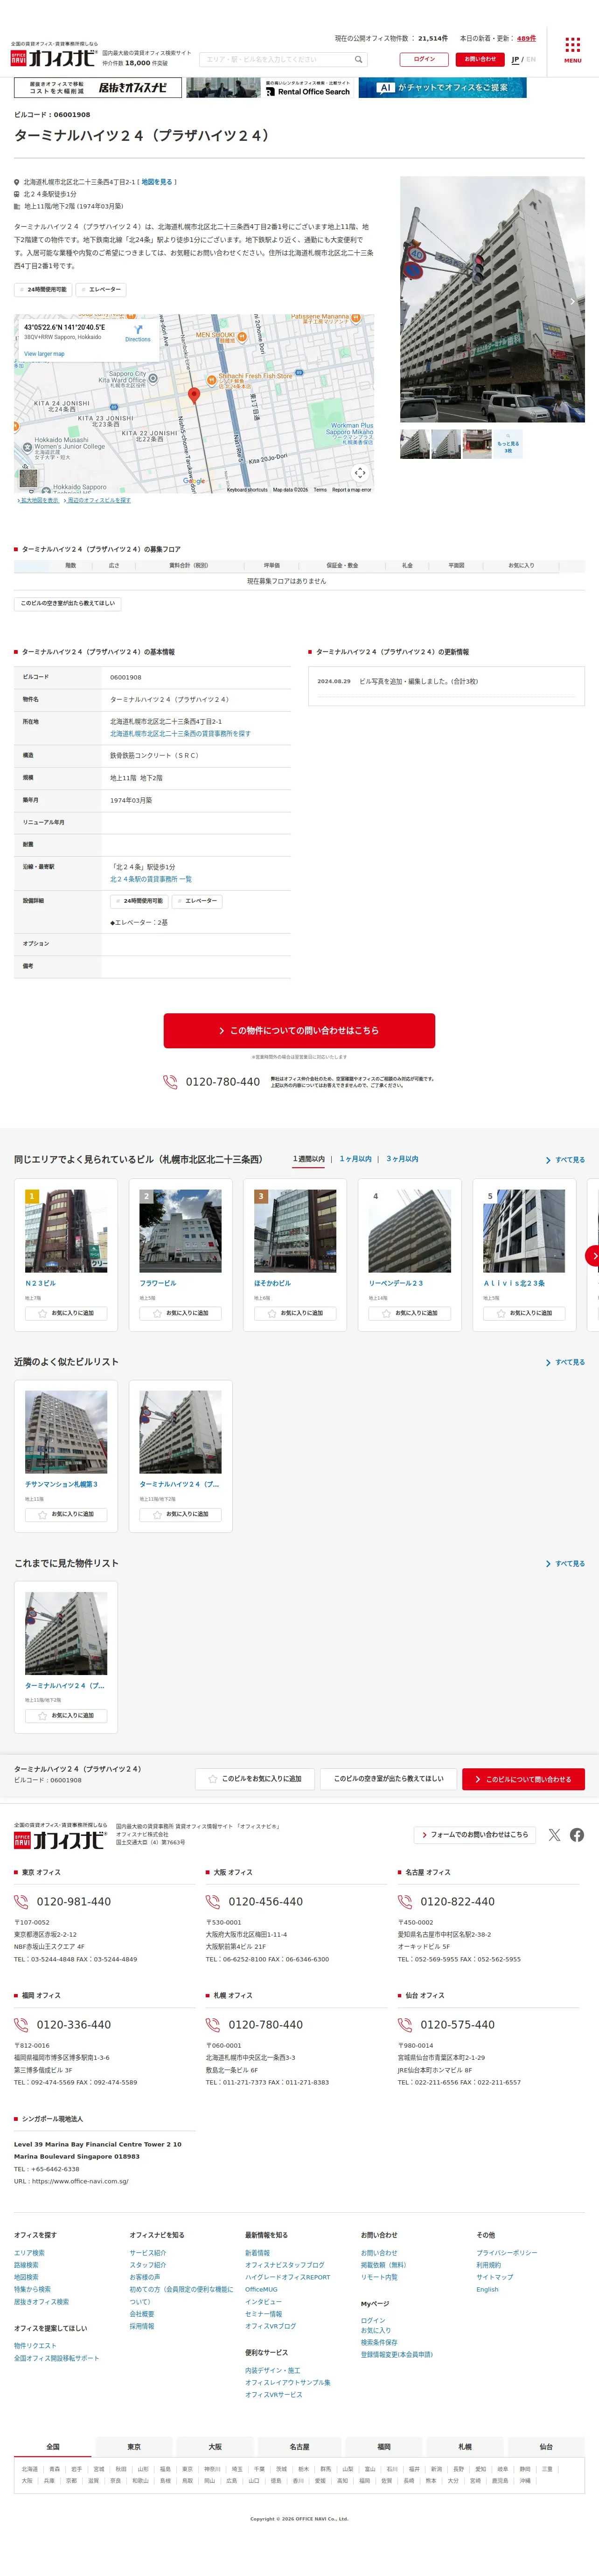Click Keyboard shortcuts on the map

247,490
